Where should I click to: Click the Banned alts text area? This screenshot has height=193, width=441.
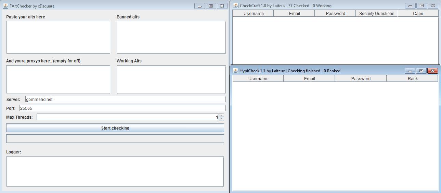[x=171, y=37]
